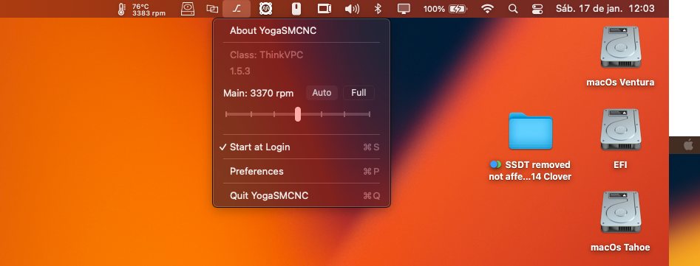This screenshot has height=266, width=700.
Task: Click the macOs Ventura label
Action: 620,83
